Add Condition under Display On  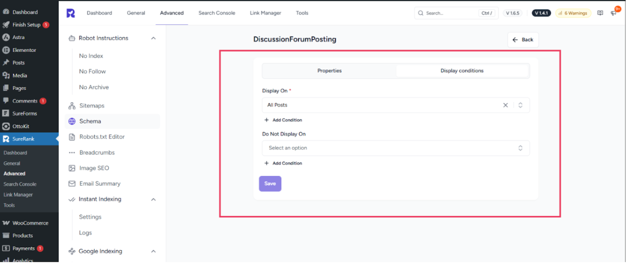pyautogui.click(x=283, y=120)
